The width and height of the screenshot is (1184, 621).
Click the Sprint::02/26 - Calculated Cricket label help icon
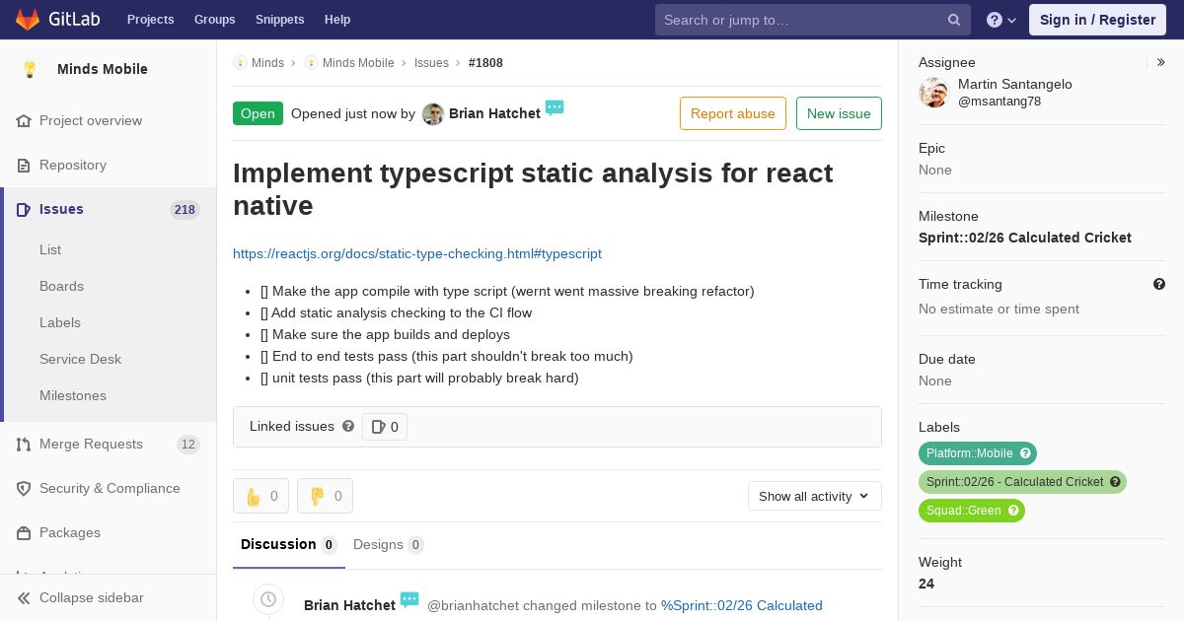coord(1116,482)
